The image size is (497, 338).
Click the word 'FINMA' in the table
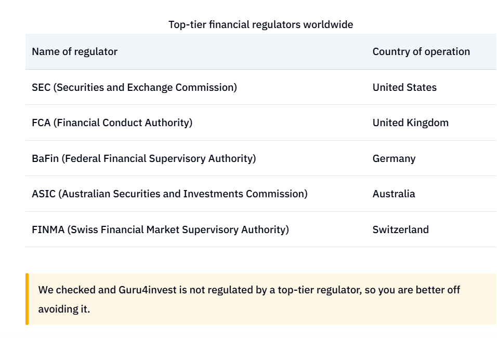click(x=48, y=229)
